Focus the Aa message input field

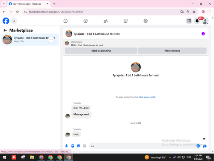pyautogui.click(x=143, y=146)
